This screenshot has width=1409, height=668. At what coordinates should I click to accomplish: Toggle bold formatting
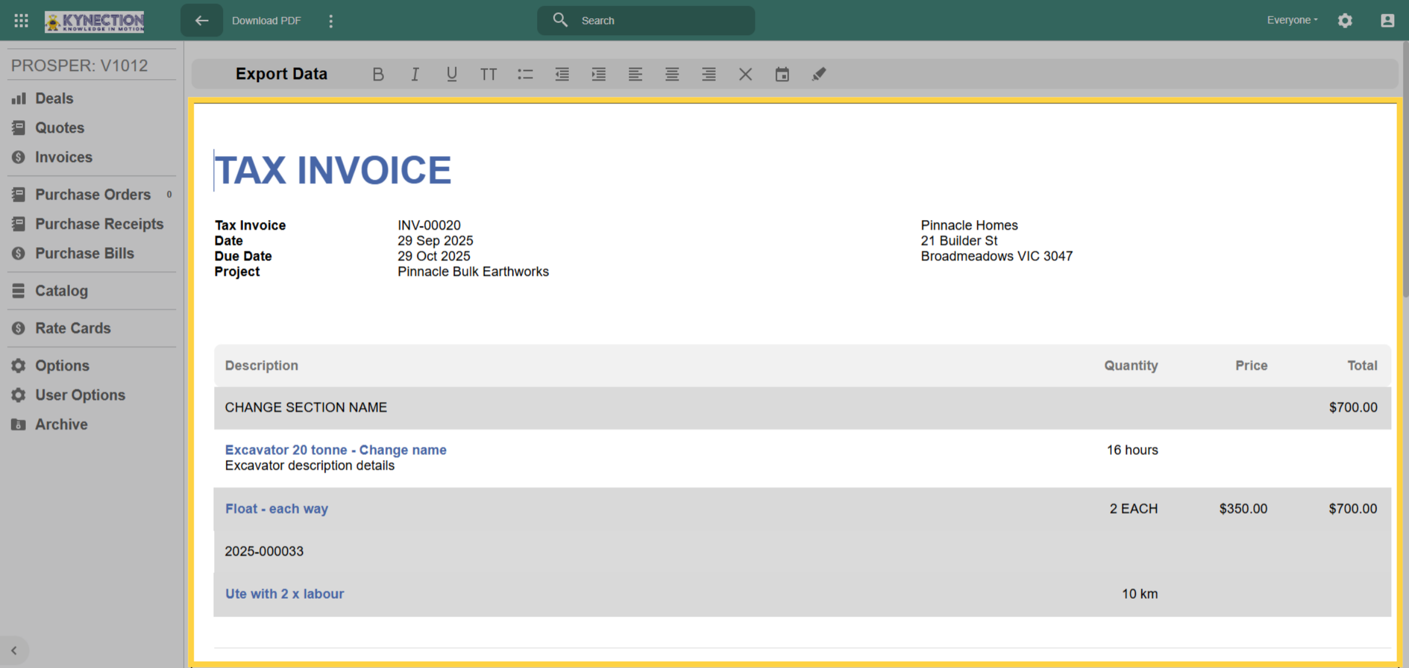[378, 74]
